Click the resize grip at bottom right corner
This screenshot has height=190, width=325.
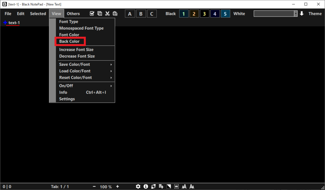tap(322, 188)
